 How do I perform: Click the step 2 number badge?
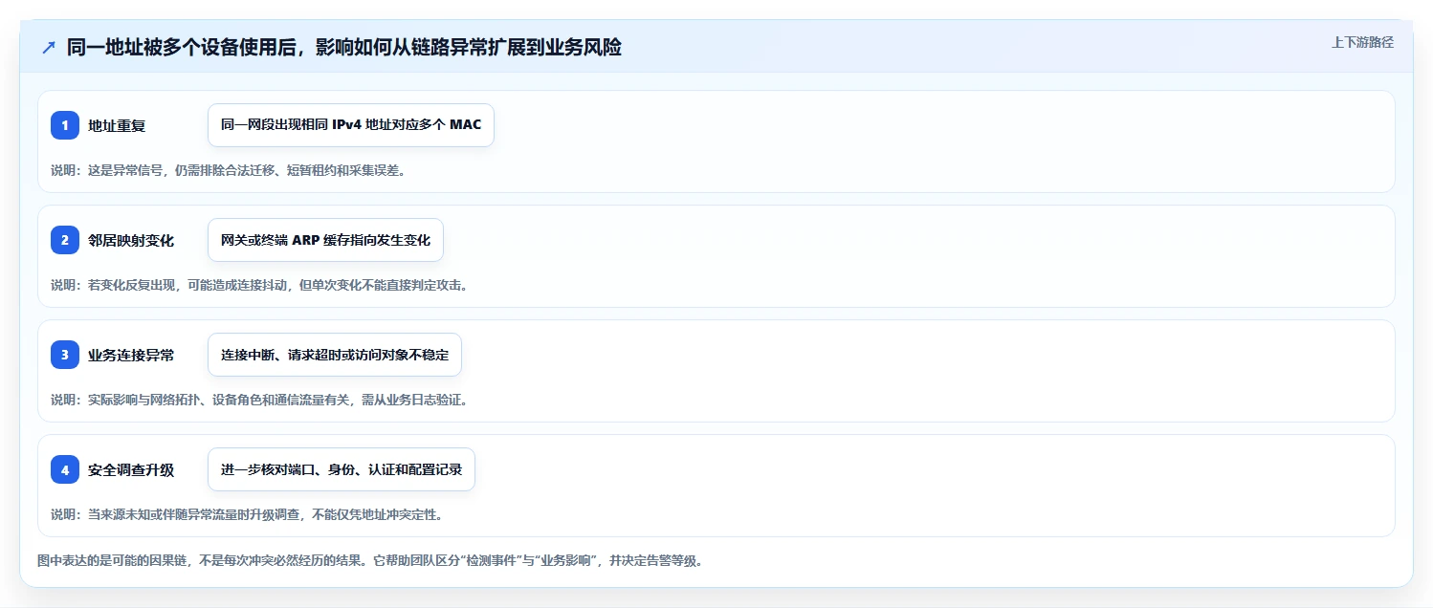(x=65, y=240)
